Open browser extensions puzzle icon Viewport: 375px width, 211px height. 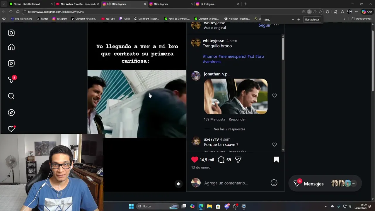pyautogui.click(x=328, y=12)
